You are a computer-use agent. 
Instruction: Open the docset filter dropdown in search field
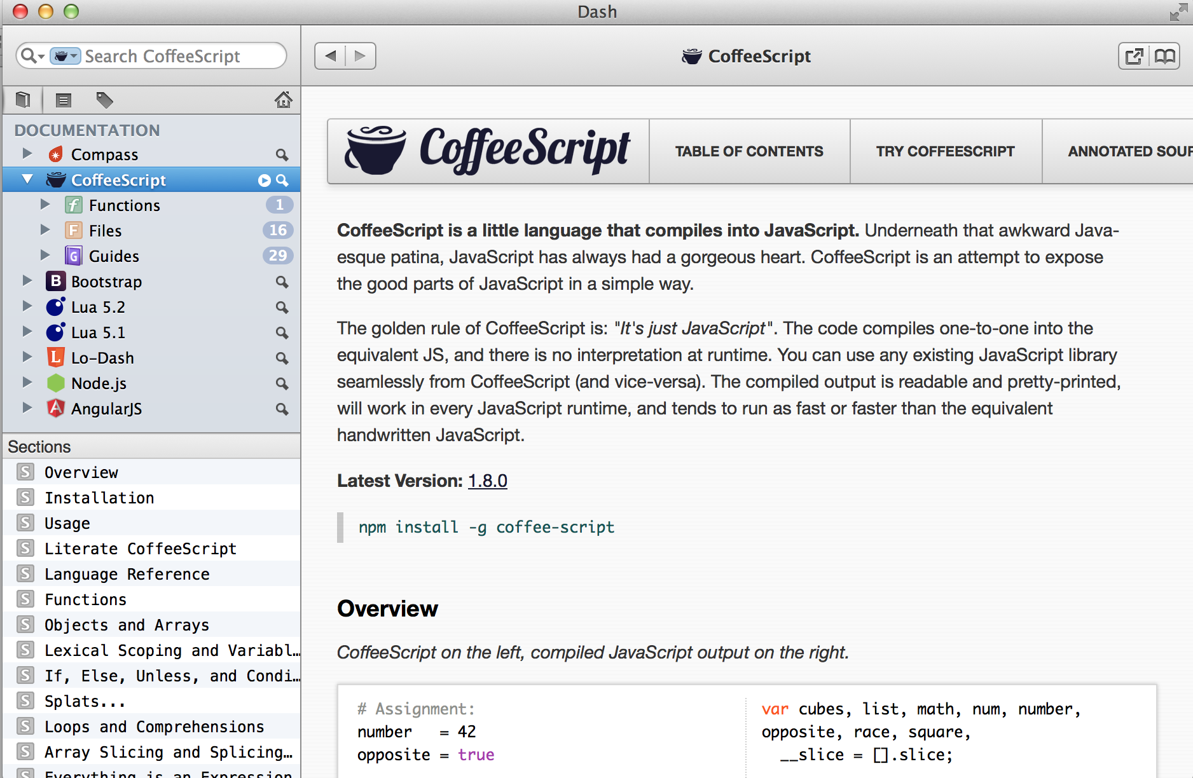point(65,56)
